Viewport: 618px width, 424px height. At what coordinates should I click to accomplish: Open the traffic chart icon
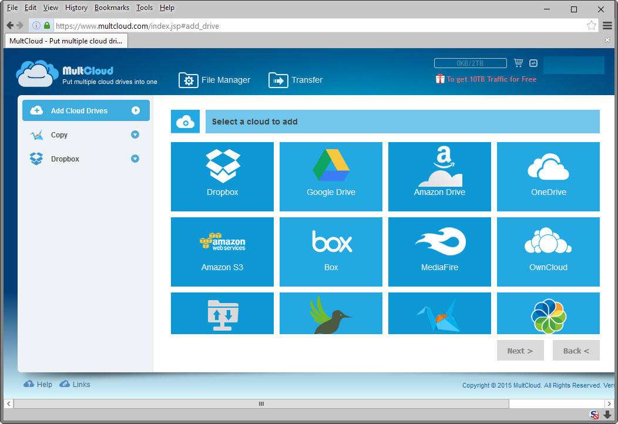click(533, 63)
